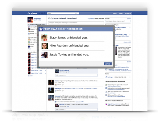This screenshot has width=160, height=123.
Task: Click the 'Click here to unfriend her' link
Action: point(114,86)
